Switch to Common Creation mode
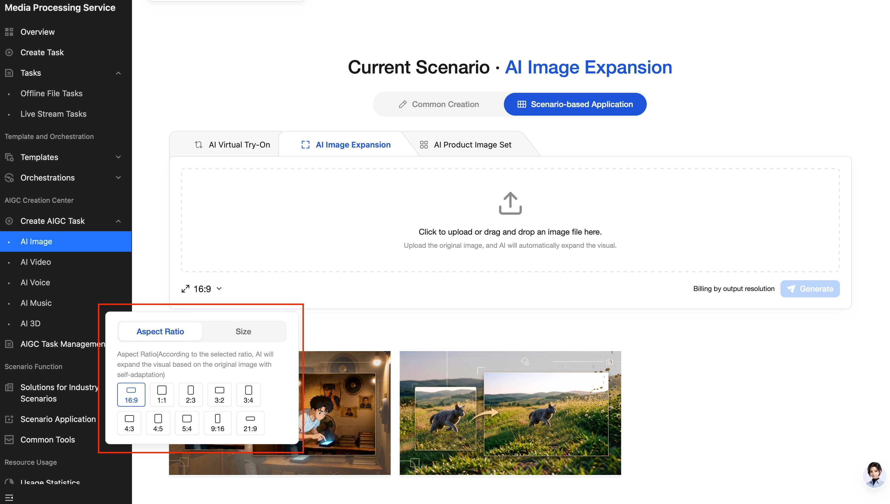This screenshot has height=504, width=890. click(439, 104)
